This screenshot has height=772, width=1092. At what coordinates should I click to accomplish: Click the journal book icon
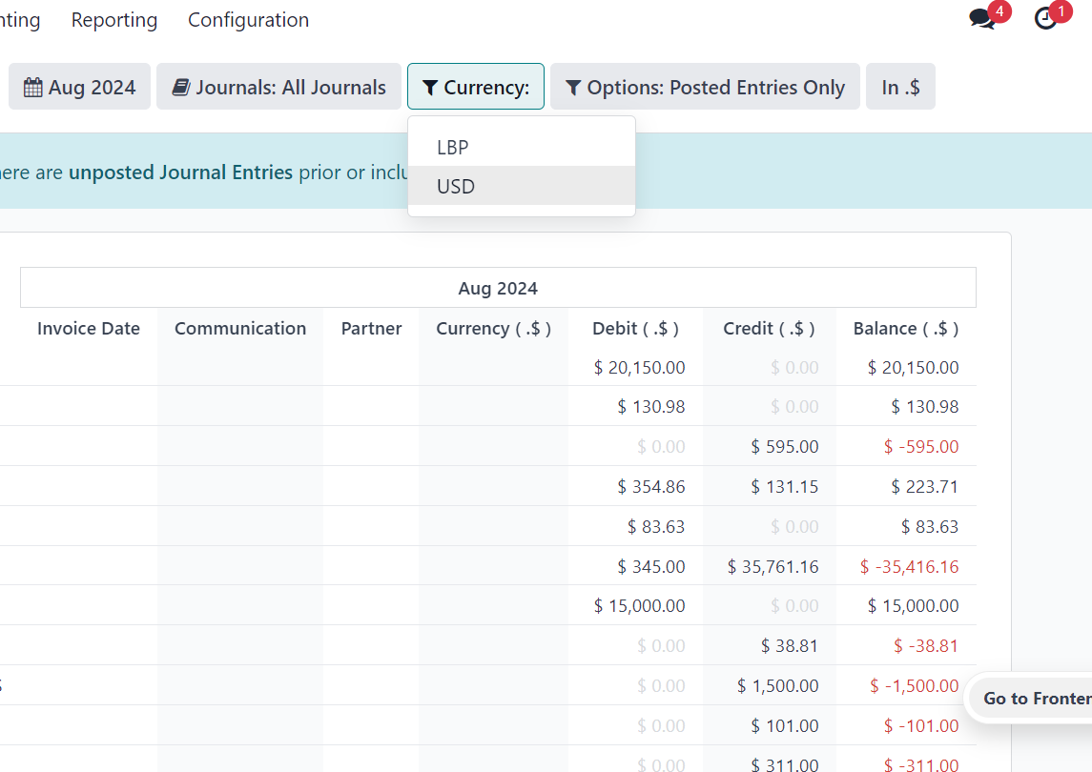point(181,87)
